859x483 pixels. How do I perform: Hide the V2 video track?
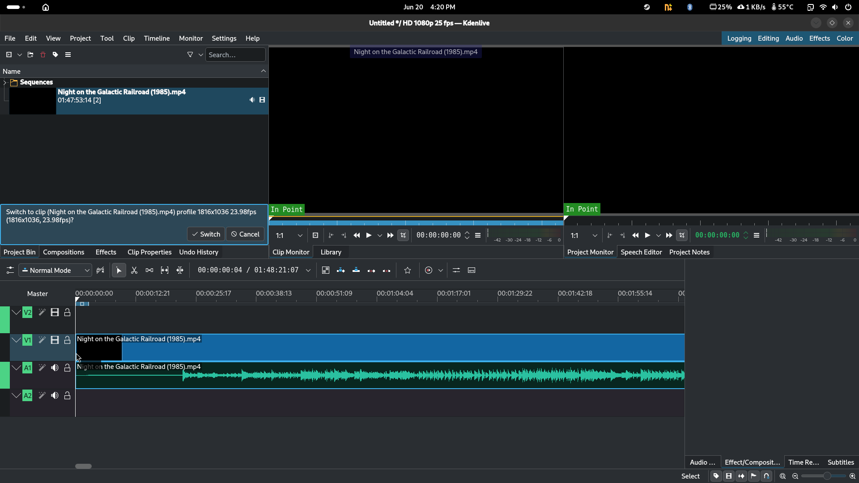[x=55, y=313]
